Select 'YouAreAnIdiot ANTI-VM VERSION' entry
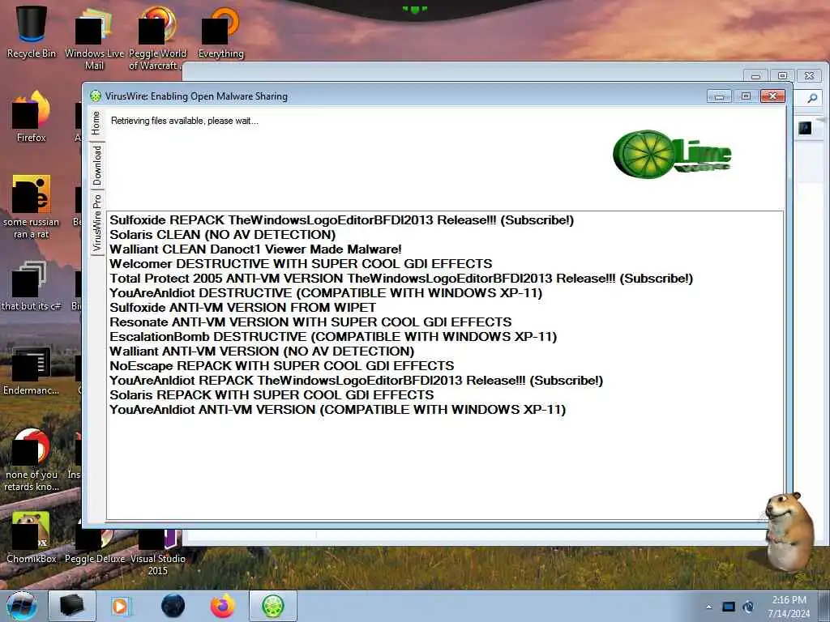830x622 pixels. click(337, 410)
